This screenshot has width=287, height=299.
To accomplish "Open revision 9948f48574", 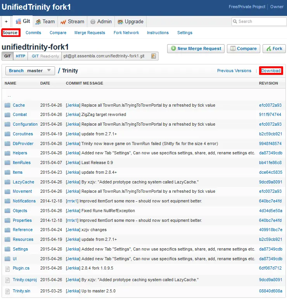I will [270, 143].
